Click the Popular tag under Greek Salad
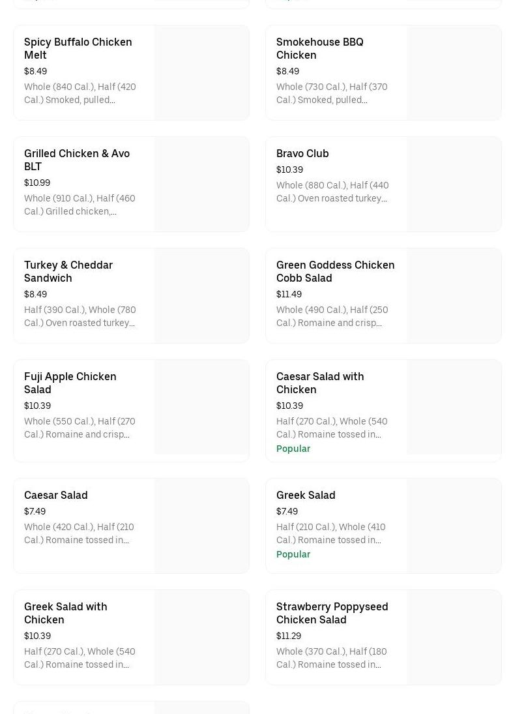 tap(293, 554)
